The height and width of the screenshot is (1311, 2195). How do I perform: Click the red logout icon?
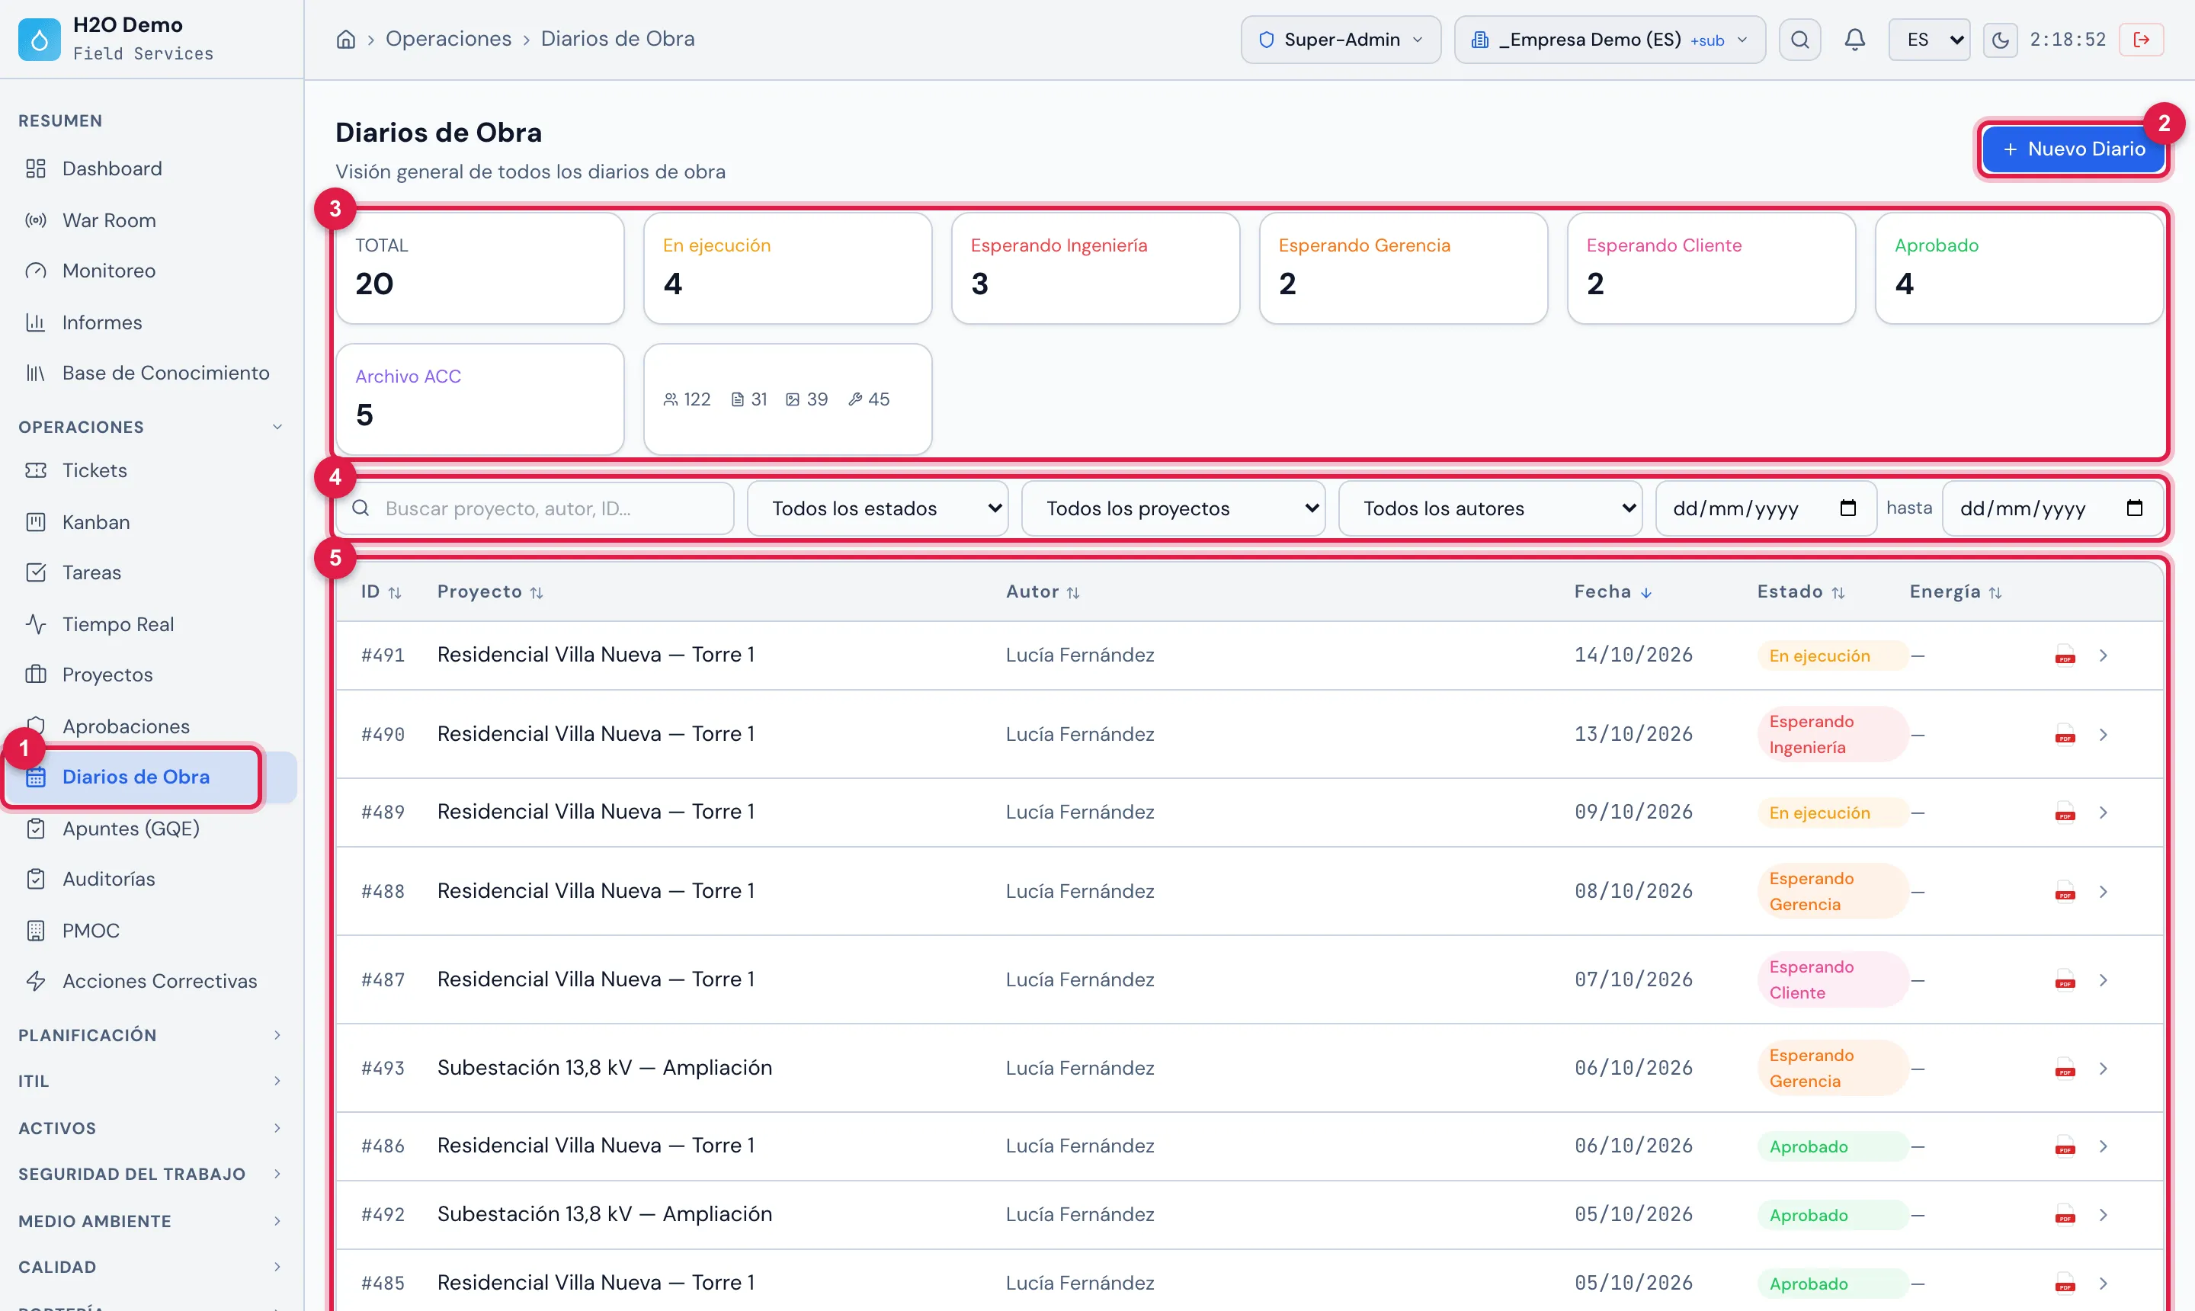[2141, 40]
